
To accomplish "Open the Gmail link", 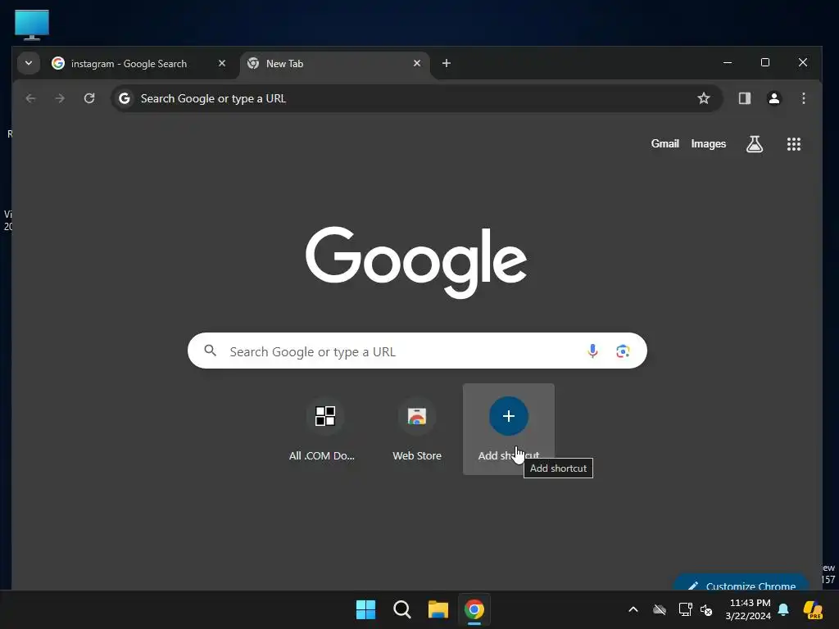I will tap(664, 144).
